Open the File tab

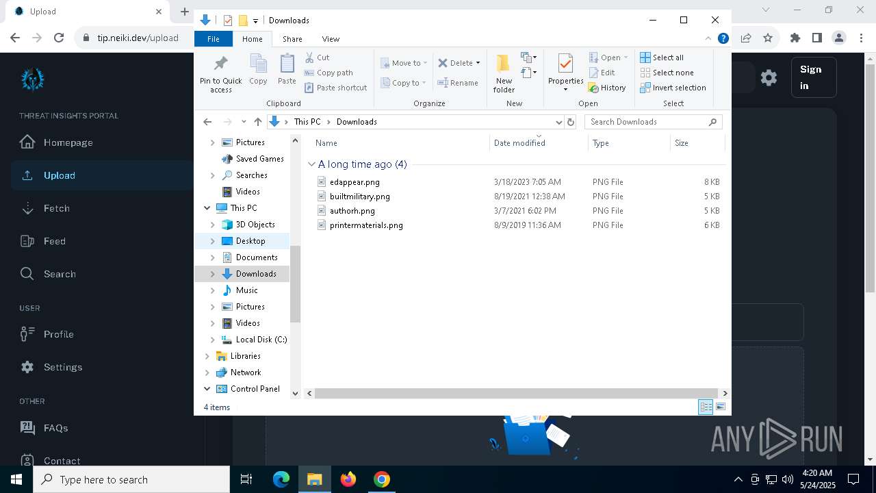coord(214,39)
